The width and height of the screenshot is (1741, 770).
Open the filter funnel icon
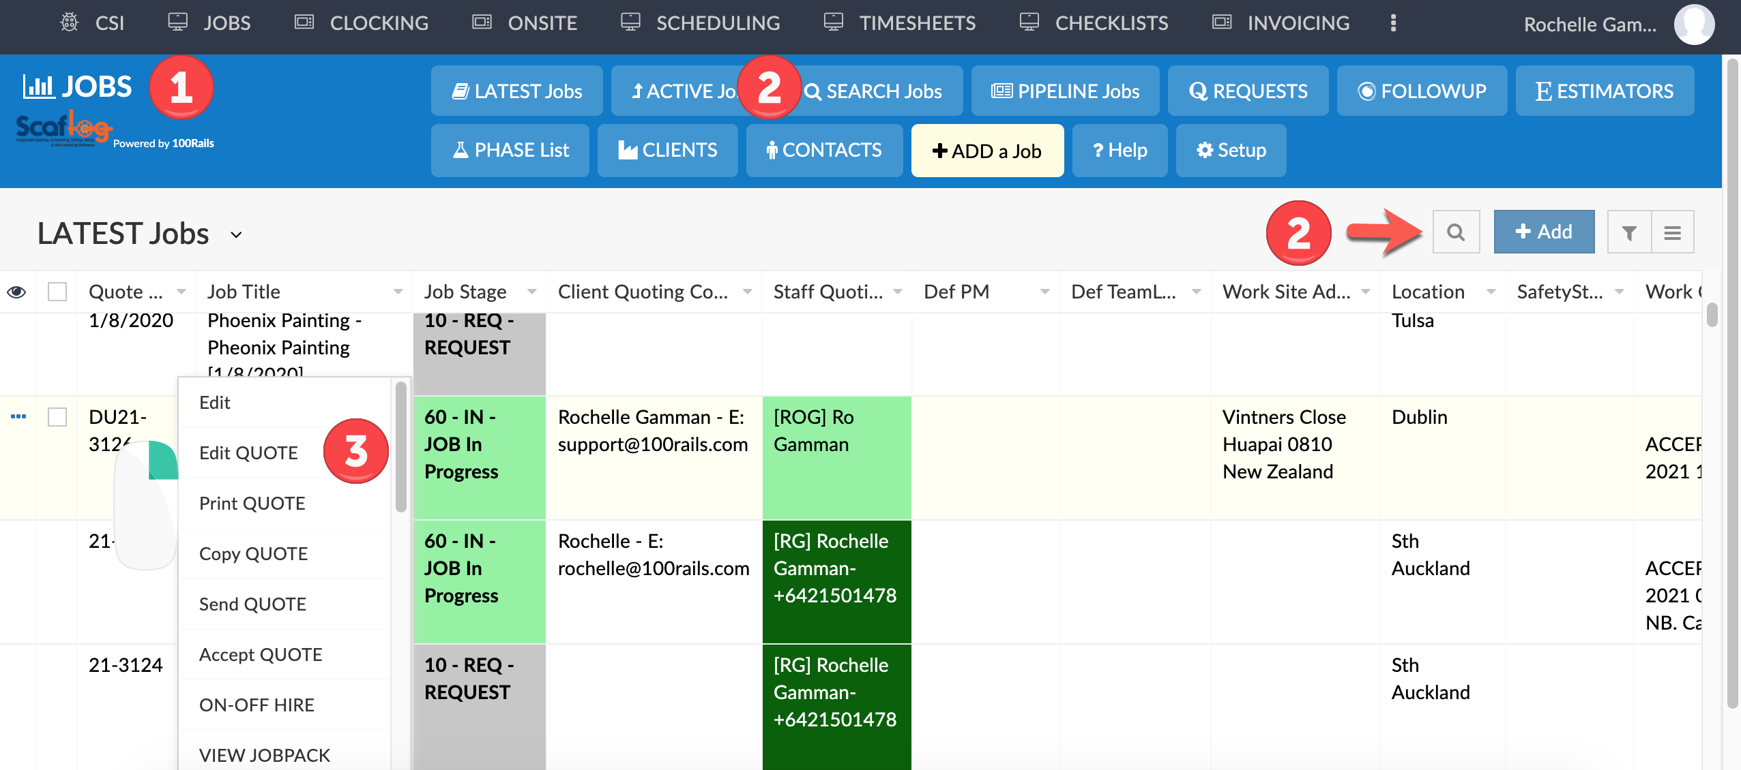(1628, 232)
